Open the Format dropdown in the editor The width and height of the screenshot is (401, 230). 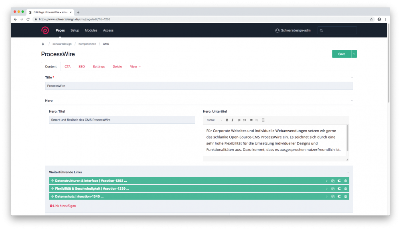215,120
